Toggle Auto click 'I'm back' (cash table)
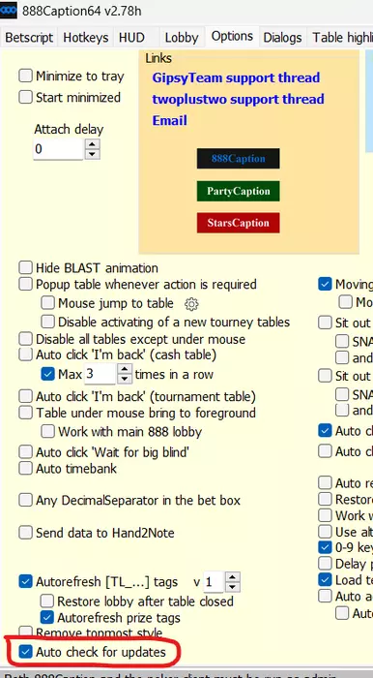 coord(25,355)
